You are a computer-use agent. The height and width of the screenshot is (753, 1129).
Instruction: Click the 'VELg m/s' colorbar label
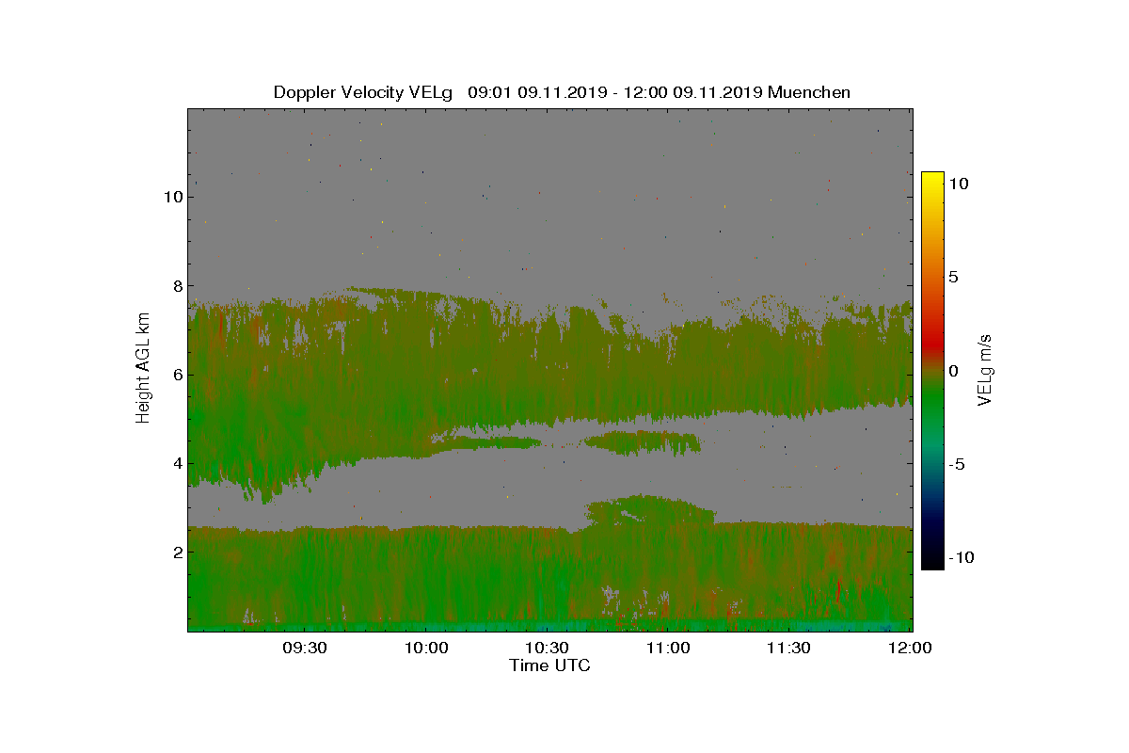tap(984, 370)
